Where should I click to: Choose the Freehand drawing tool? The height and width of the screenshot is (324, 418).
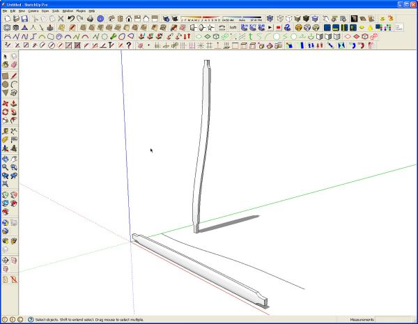[x=14, y=93]
